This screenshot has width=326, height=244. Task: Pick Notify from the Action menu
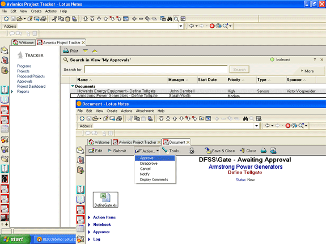click(x=145, y=174)
